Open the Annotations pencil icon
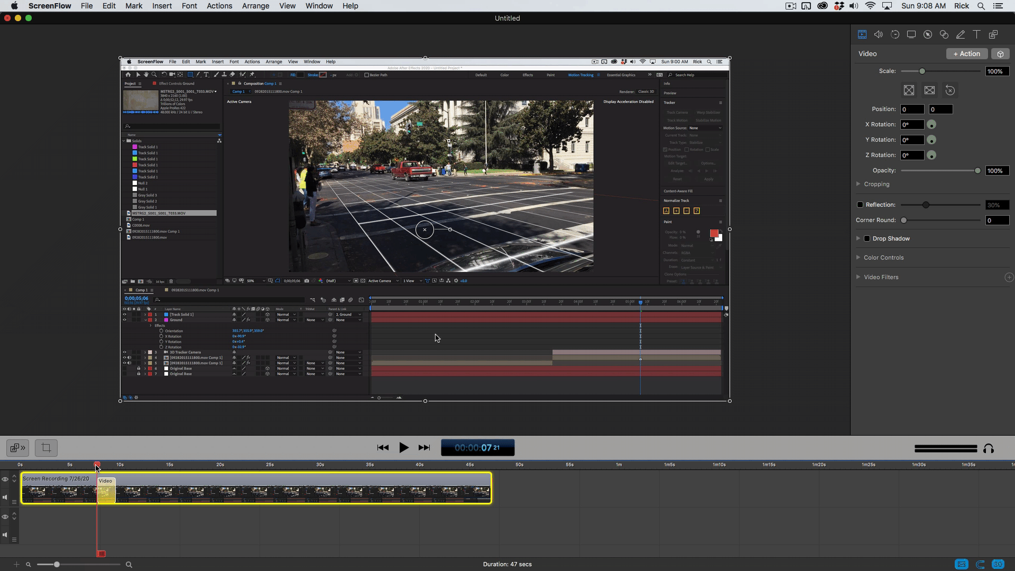 [x=960, y=34]
